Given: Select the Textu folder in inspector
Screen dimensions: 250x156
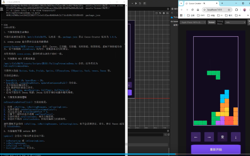Looking at the screenshot, I should (x=175, y=17).
